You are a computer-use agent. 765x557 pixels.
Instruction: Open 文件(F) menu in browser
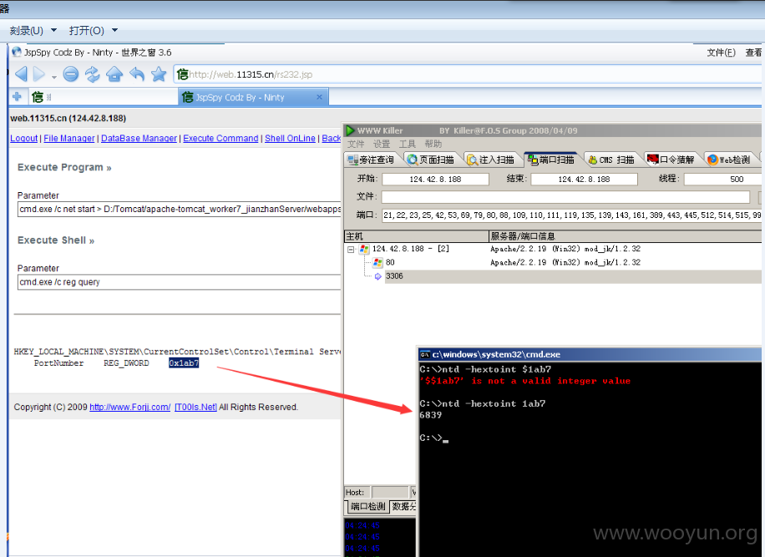721,53
